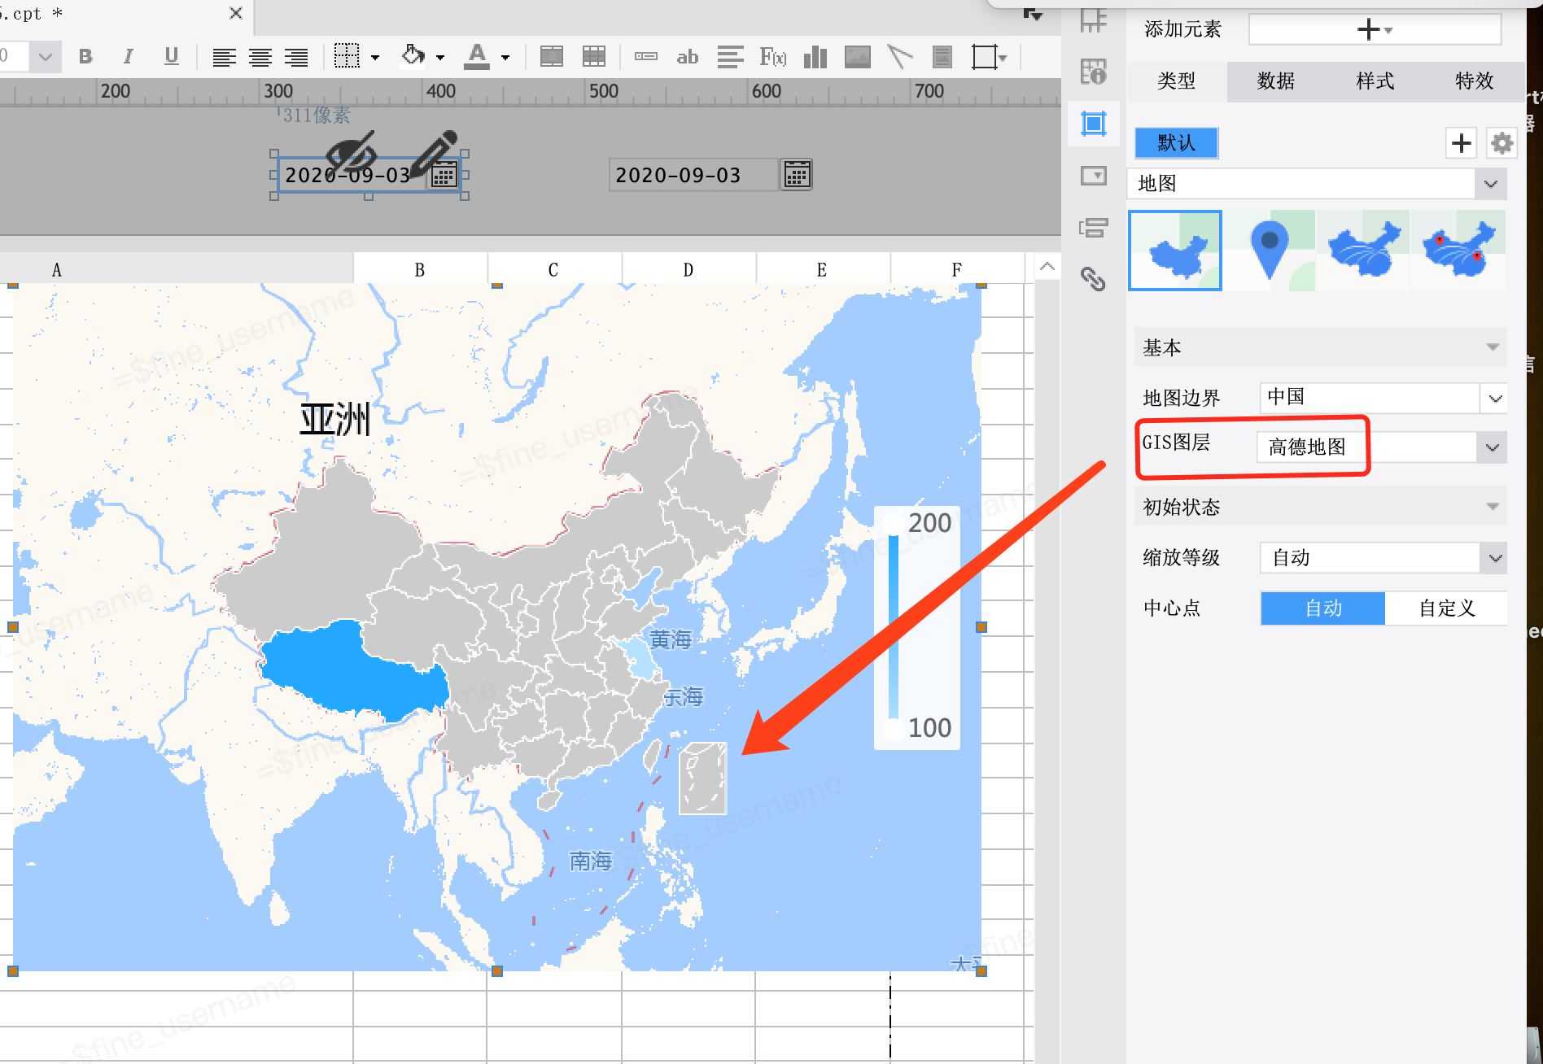
Task: Click the gear settings icon beside plus
Action: (x=1501, y=143)
